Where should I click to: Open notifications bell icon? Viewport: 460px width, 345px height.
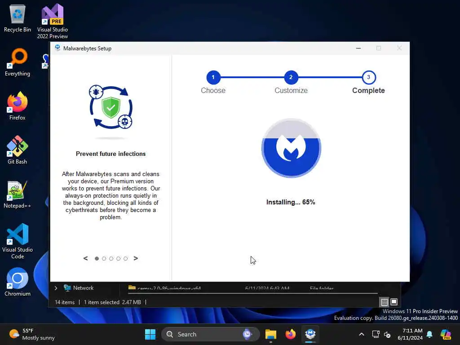429,334
